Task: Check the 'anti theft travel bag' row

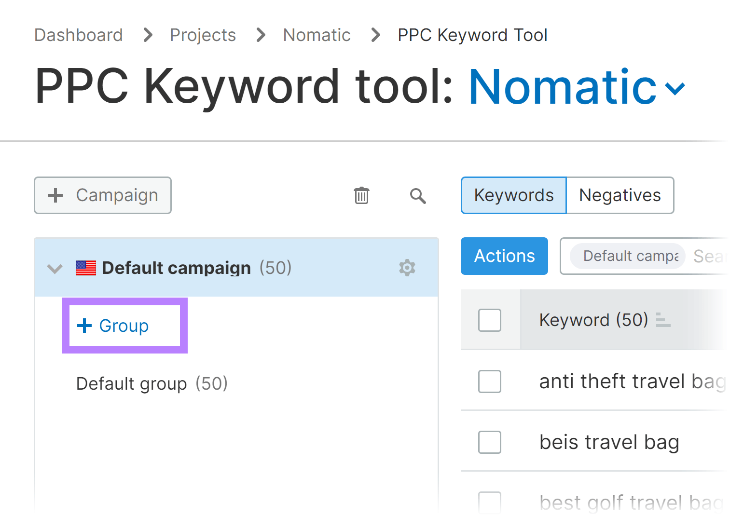Action: 490,381
